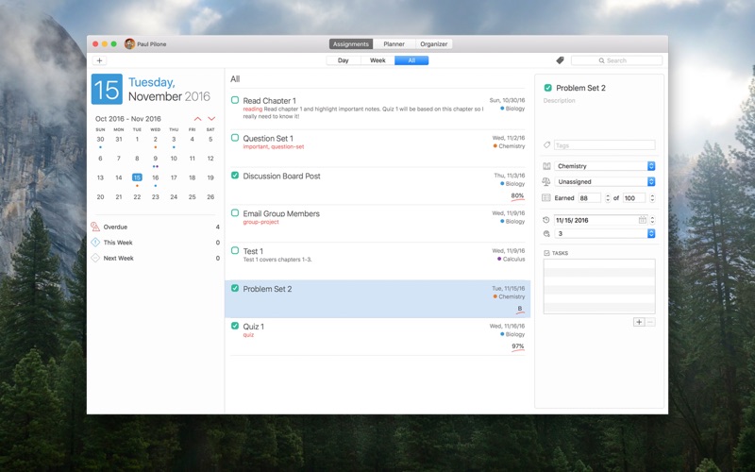Switch to the Planner tab
The image size is (755, 472).
tap(394, 43)
